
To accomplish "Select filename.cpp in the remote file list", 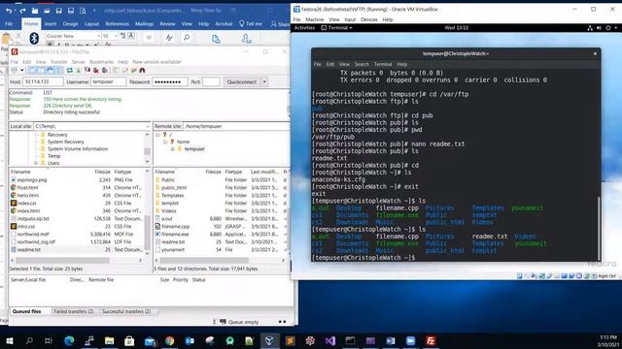I will [x=221, y=226].
